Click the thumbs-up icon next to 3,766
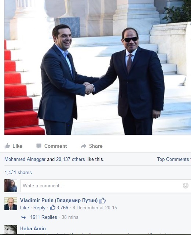This screenshot has height=235, width=191. pyautogui.click(x=52, y=208)
